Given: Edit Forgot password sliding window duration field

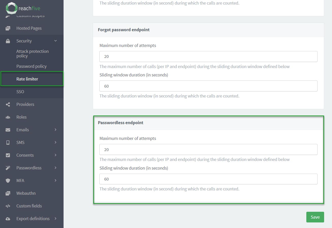Looking at the screenshot, I should tap(208, 86).
